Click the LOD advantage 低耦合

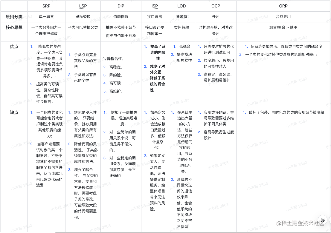tap(185, 47)
